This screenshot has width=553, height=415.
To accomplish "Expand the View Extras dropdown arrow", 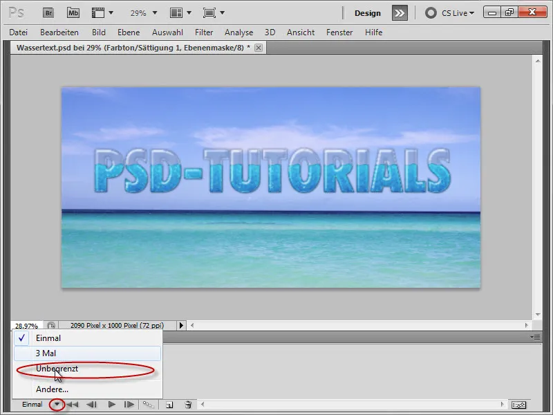I will pos(111,13).
